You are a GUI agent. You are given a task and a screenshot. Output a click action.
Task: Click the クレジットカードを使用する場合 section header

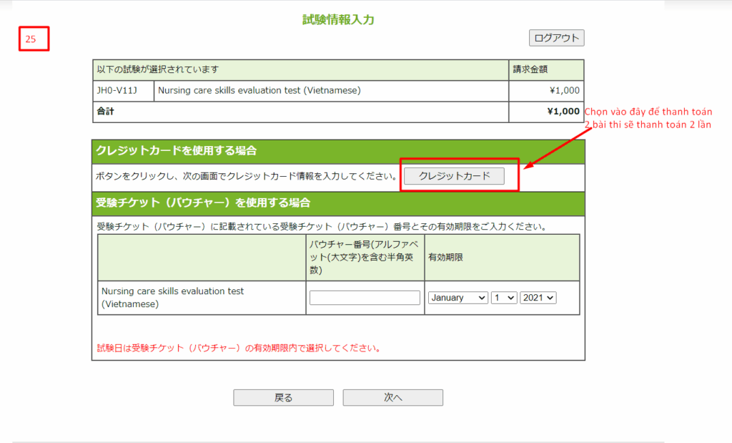click(x=177, y=151)
